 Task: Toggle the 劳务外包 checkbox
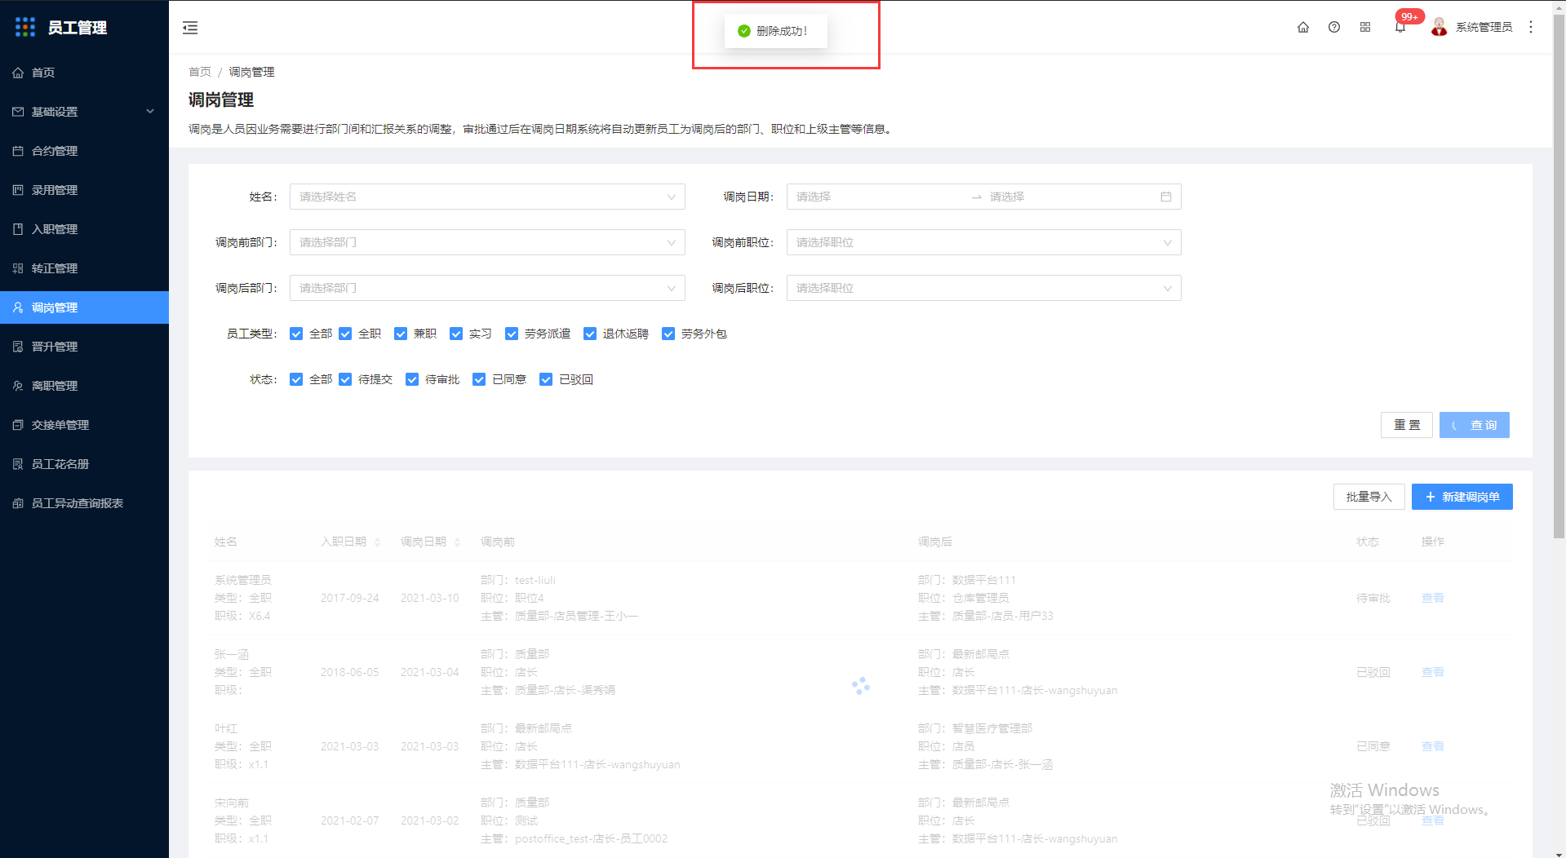click(x=668, y=334)
